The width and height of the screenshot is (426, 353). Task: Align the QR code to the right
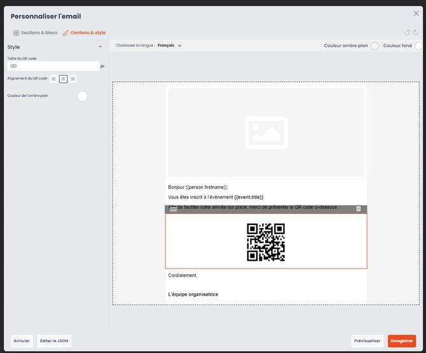coord(72,79)
